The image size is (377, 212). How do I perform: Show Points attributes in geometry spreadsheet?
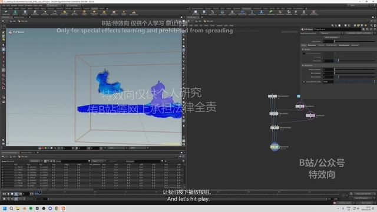pos(45,161)
